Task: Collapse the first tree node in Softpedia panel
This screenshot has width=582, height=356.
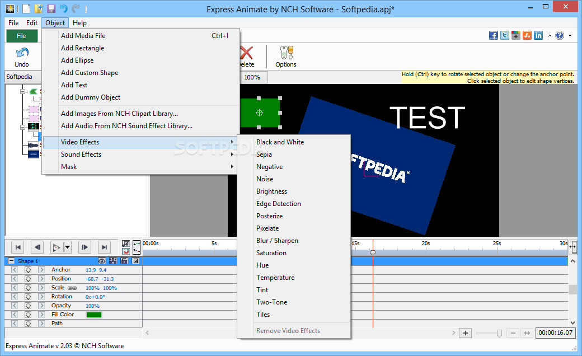Action: [x=22, y=91]
